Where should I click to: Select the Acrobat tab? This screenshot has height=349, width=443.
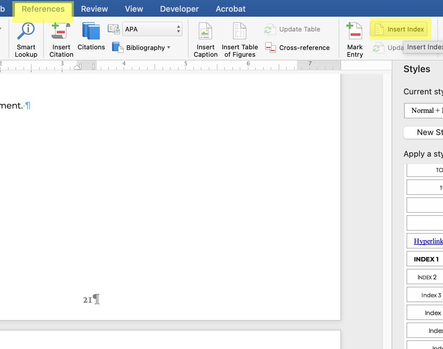tap(230, 9)
